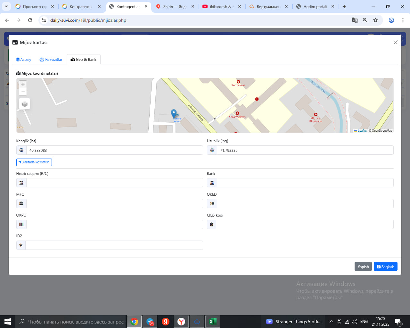Click into the MFO input field
This screenshot has height=328, width=410.
click(x=114, y=204)
